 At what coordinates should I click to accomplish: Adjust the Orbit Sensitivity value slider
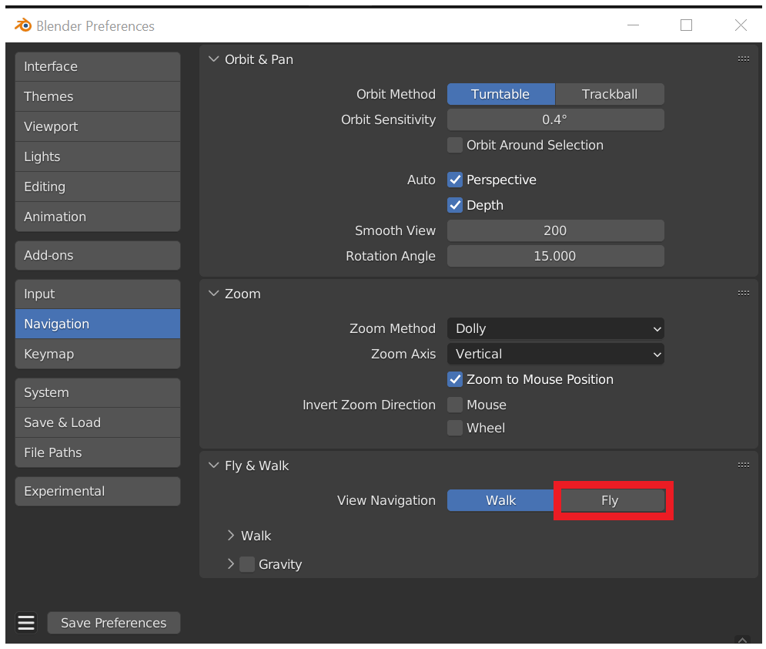tap(555, 119)
